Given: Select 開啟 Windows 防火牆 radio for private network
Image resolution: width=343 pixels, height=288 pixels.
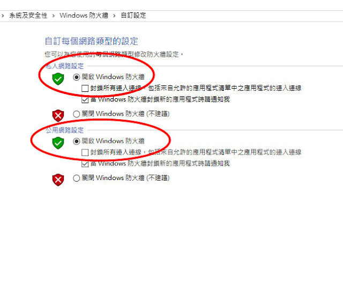Looking at the screenshot, I should tap(76, 77).
